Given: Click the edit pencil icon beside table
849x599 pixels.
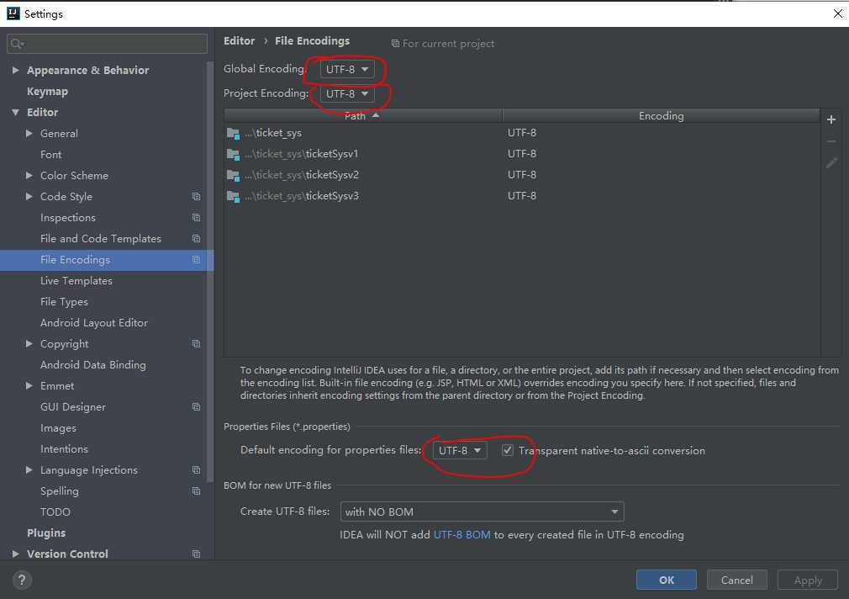Looking at the screenshot, I should click(x=831, y=162).
